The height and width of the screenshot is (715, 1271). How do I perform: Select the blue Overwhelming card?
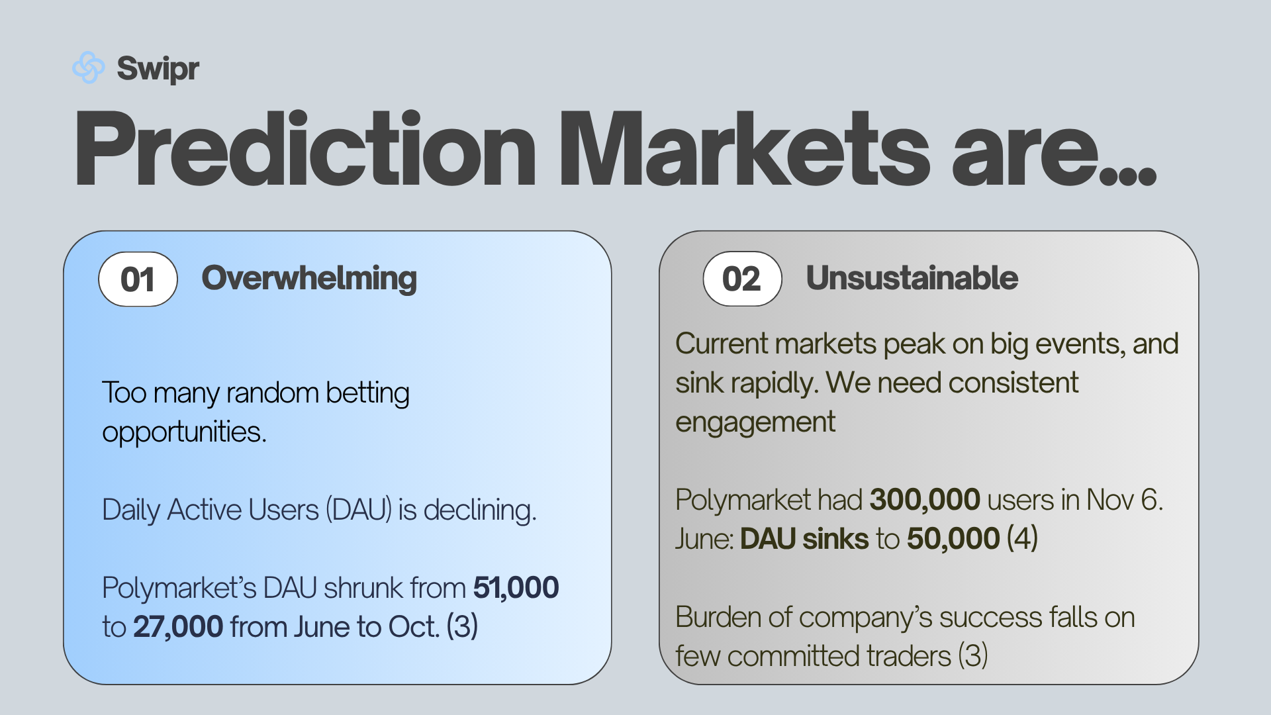[x=338, y=457]
